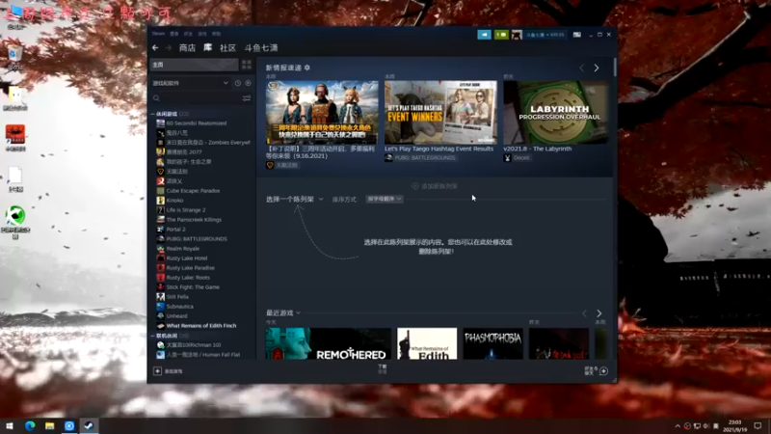Click the library search field
This screenshot has height=434, width=771.
point(197,98)
